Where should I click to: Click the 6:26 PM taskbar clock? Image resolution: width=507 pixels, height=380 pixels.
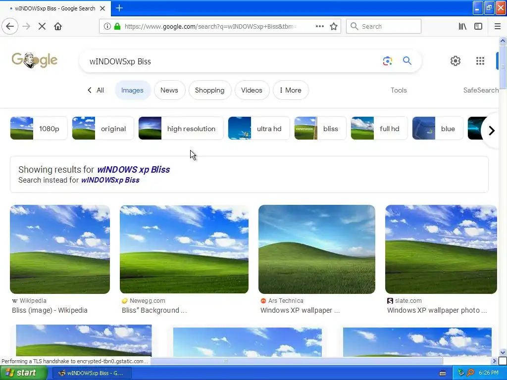tap(488, 373)
